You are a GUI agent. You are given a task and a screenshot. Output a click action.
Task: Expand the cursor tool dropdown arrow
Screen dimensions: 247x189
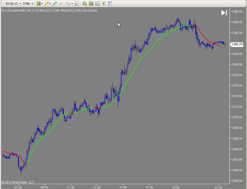(71, 4)
